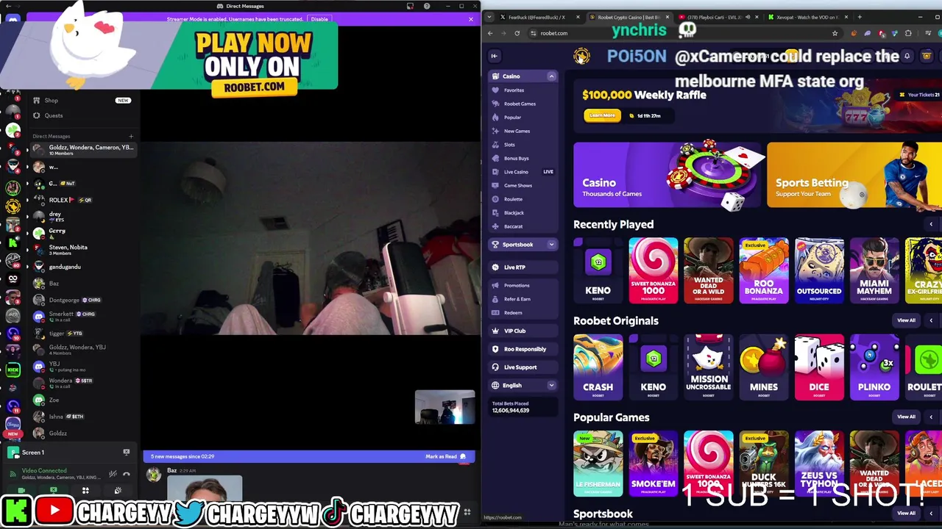
Task: Collapse the Roobet sidebar with the arrow icon
Action: (x=495, y=56)
